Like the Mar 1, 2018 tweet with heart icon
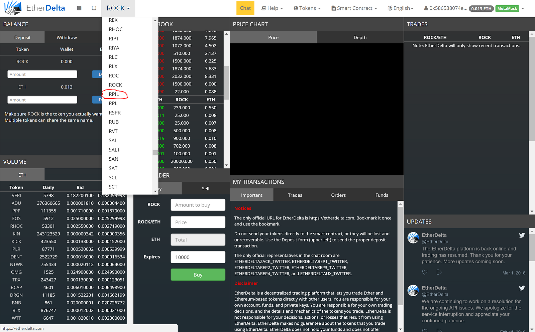 pyautogui.click(x=425, y=272)
